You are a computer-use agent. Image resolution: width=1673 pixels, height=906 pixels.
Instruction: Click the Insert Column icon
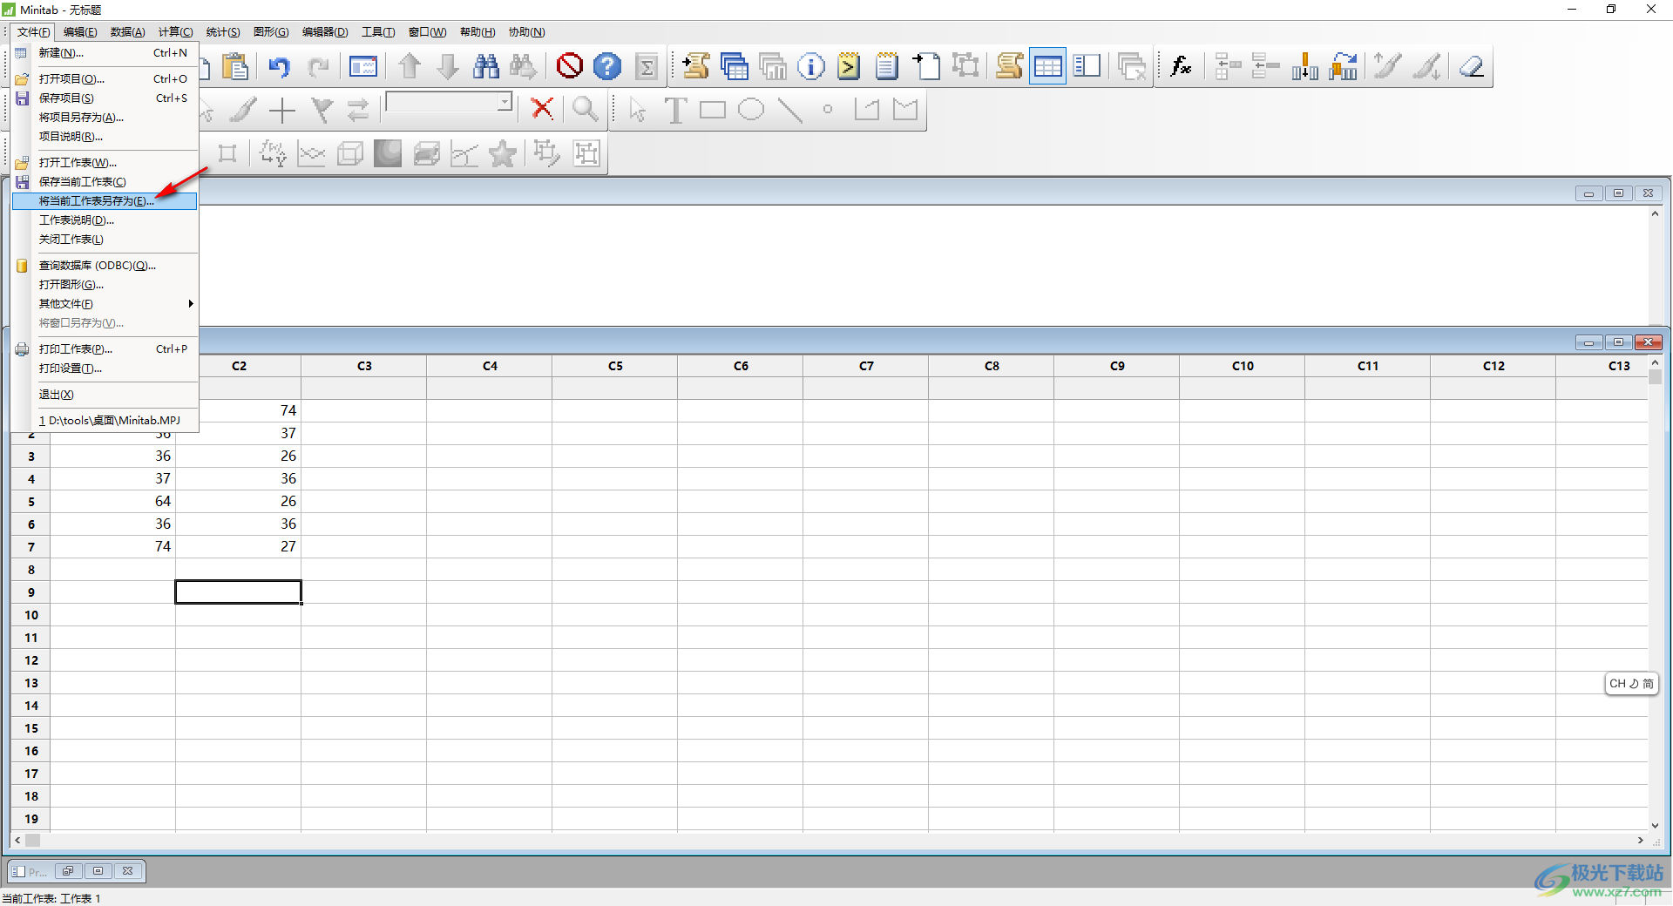pyautogui.click(x=1305, y=66)
